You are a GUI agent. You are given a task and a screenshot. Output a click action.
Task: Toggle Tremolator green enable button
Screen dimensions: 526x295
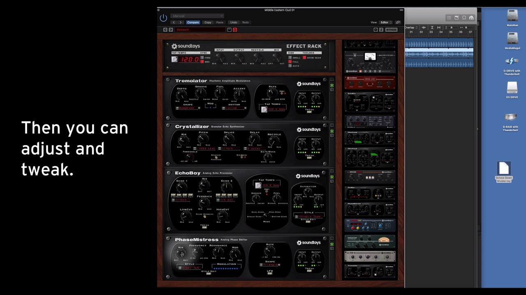click(x=332, y=85)
